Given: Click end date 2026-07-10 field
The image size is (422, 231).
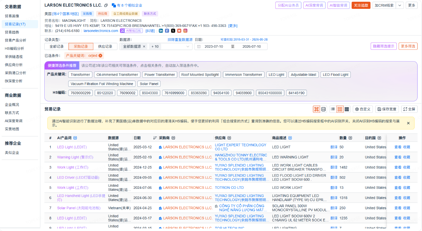Looking at the screenshot, I should point(252,47).
